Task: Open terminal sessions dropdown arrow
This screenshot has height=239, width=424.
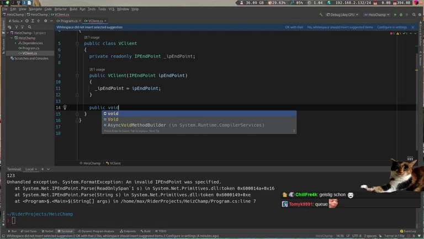Action: click(x=48, y=169)
